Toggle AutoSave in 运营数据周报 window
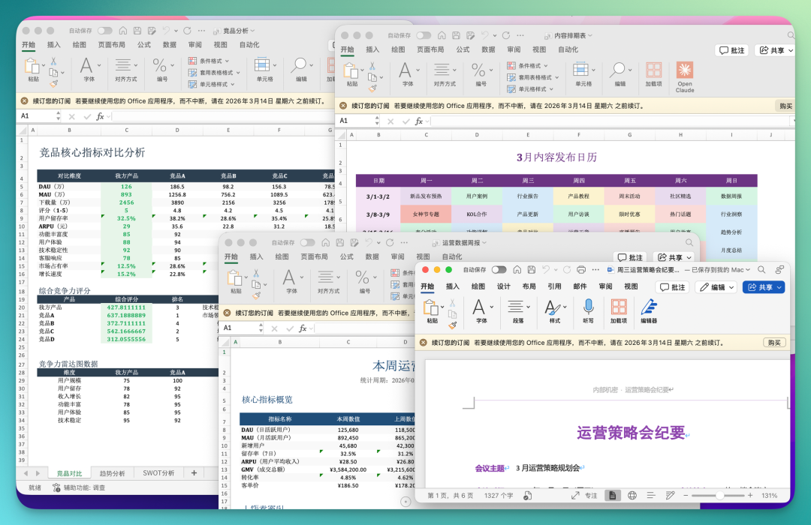This screenshot has width=811, height=525. click(308, 243)
